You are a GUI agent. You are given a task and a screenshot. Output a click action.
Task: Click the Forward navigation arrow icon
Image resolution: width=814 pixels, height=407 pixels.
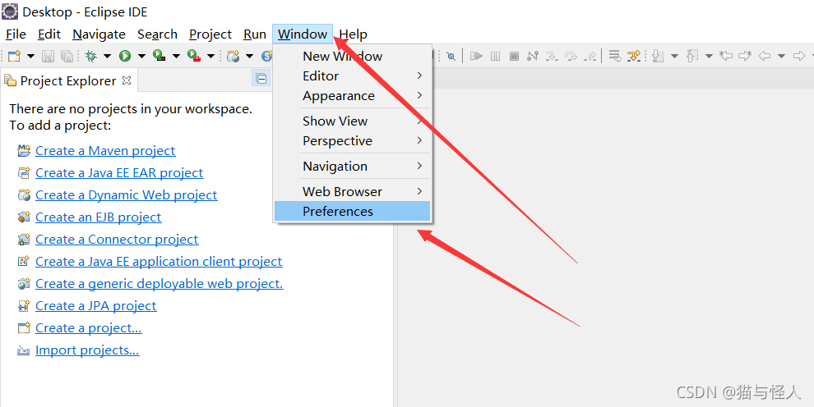[x=799, y=56]
